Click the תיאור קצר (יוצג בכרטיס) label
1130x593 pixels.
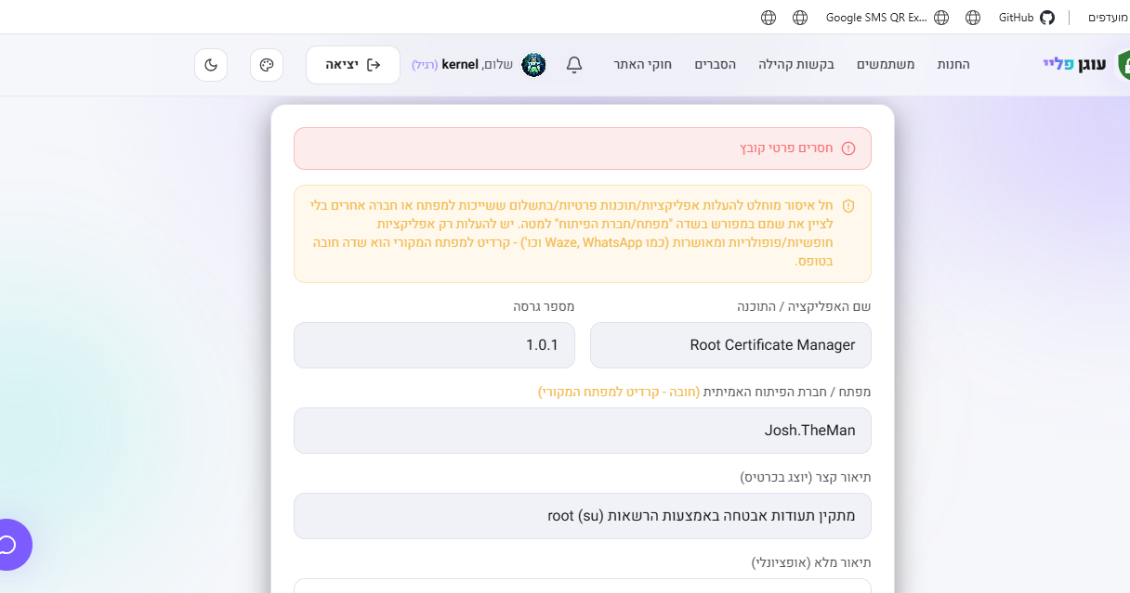coord(806,477)
